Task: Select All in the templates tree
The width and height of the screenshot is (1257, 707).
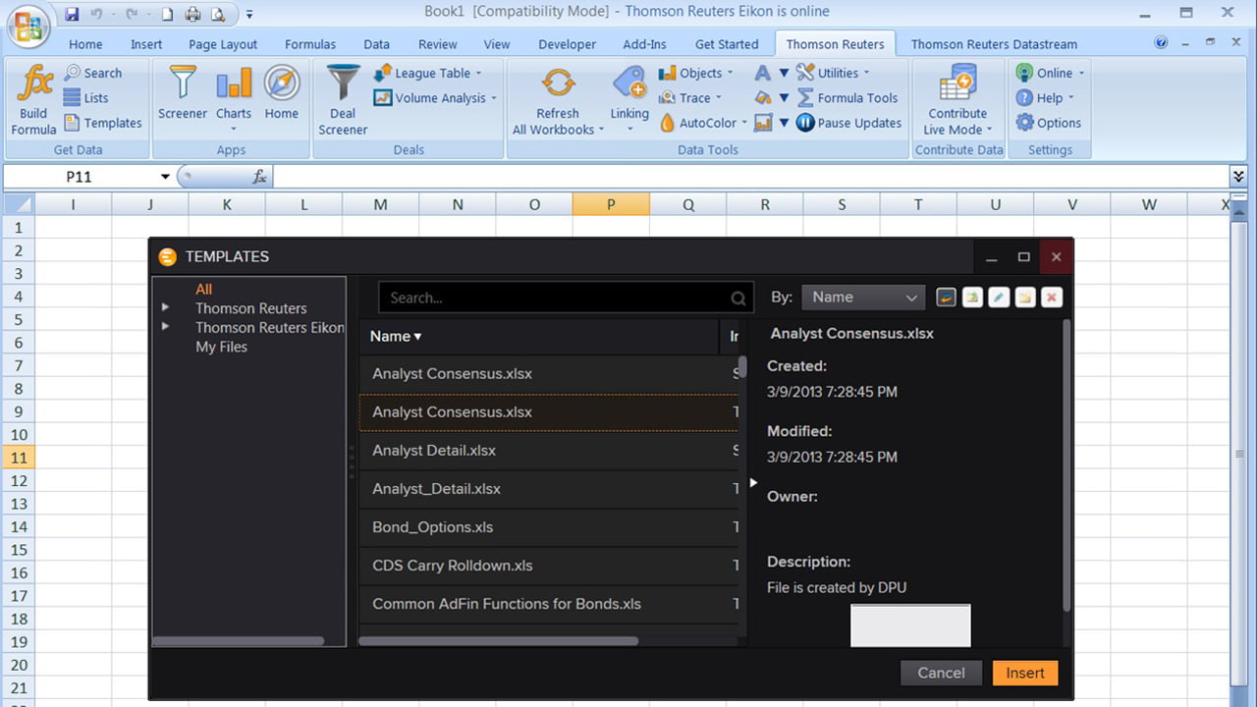Action: click(x=203, y=289)
